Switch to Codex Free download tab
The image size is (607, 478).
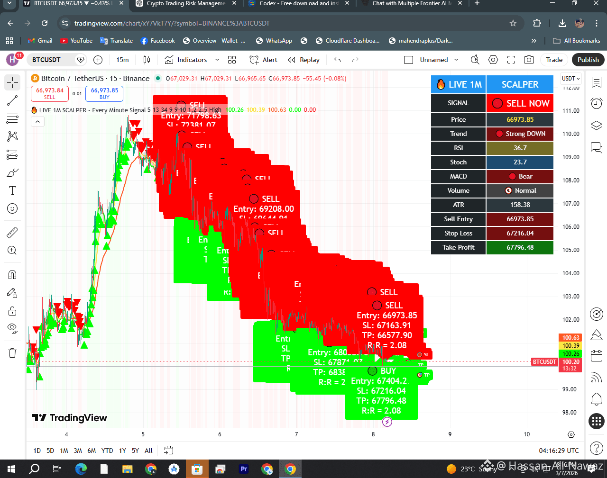click(299, 3)
